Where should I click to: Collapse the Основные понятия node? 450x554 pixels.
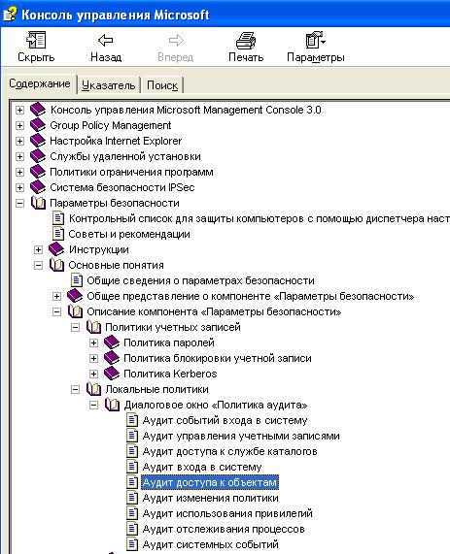pyautogui.click(x=38, y=265)
